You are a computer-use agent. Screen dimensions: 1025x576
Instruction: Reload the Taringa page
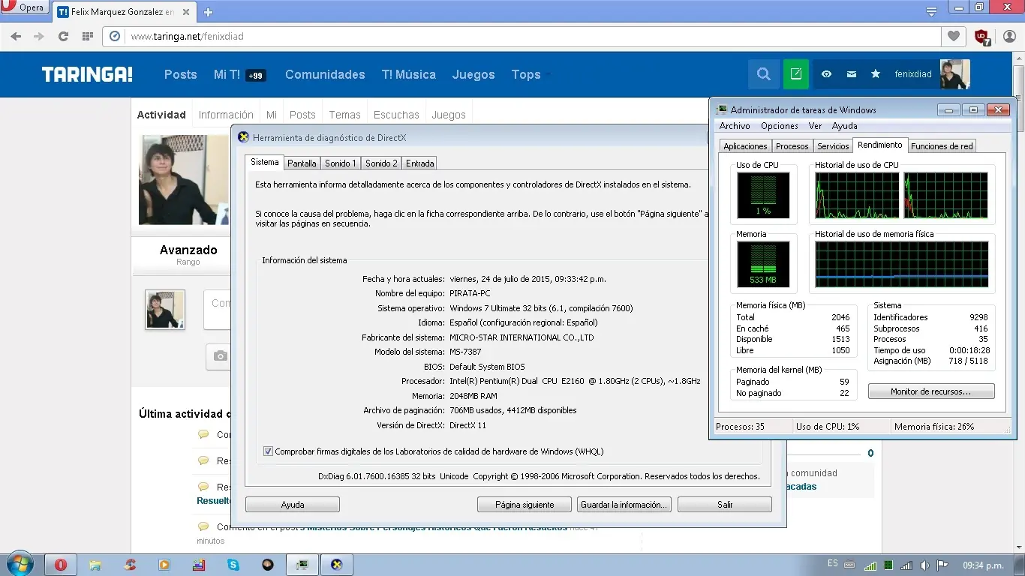coord(63,36)
